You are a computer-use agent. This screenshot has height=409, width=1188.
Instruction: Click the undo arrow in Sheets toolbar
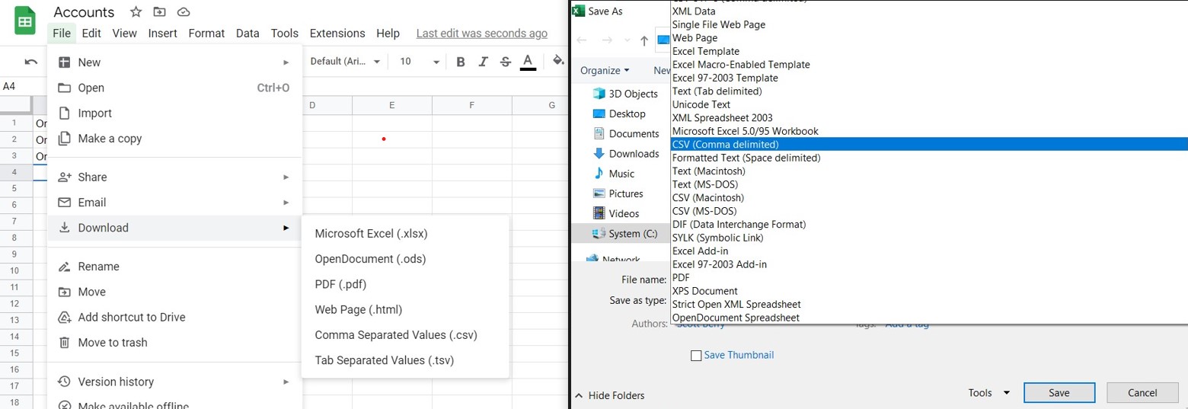pos(31,62)
